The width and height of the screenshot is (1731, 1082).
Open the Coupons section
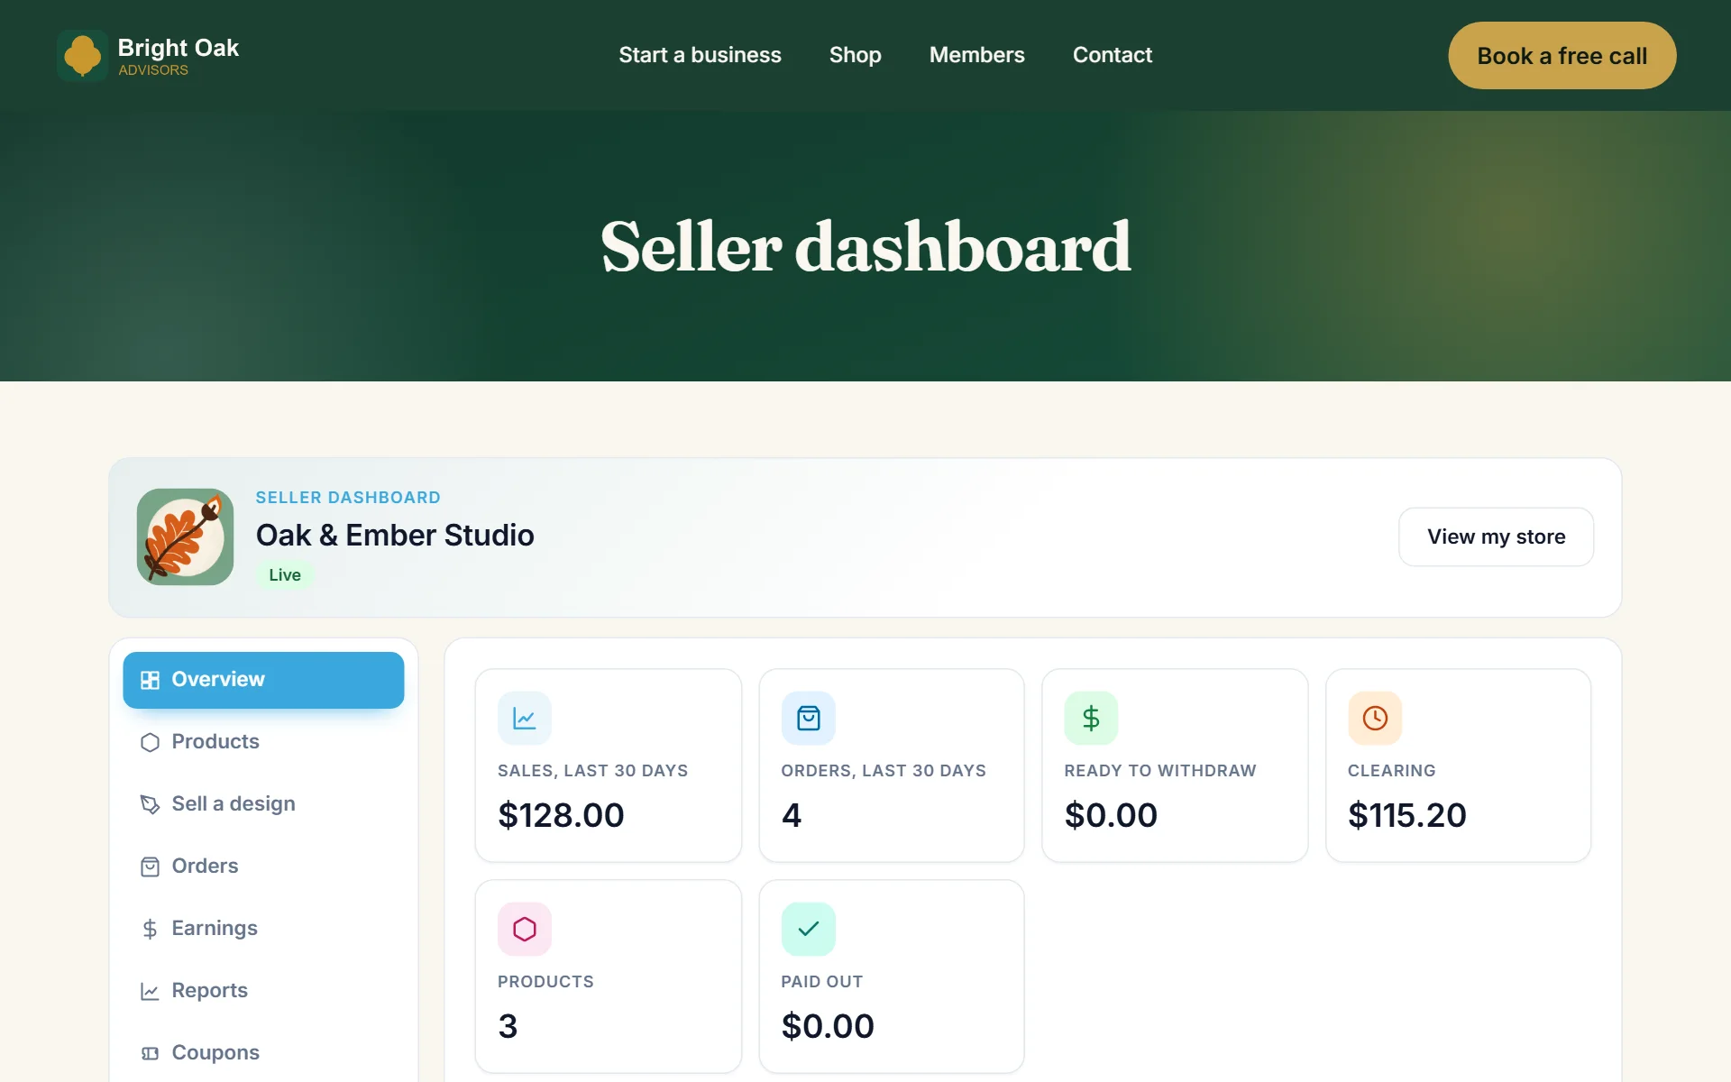click(x=263, y=1053)
